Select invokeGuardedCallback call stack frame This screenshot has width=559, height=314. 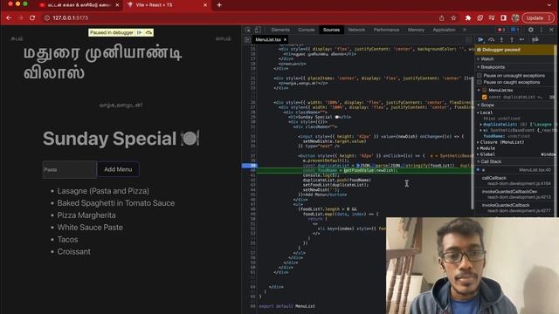point(515,208)
